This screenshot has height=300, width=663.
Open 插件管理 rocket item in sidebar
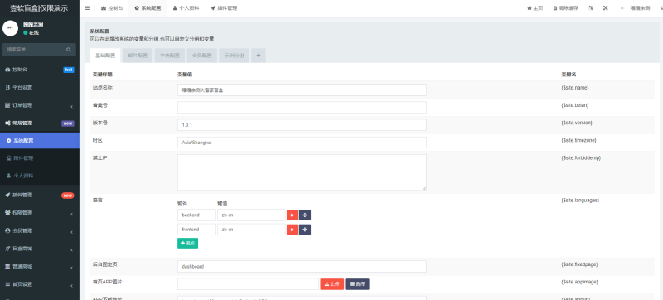pos(40,196)
